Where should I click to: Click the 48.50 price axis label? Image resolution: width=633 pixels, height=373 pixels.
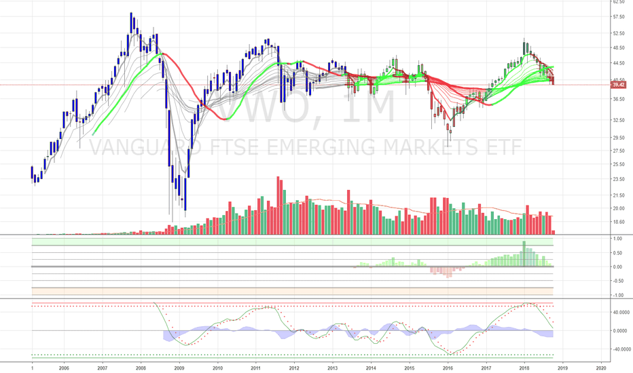tap(619, 47)
